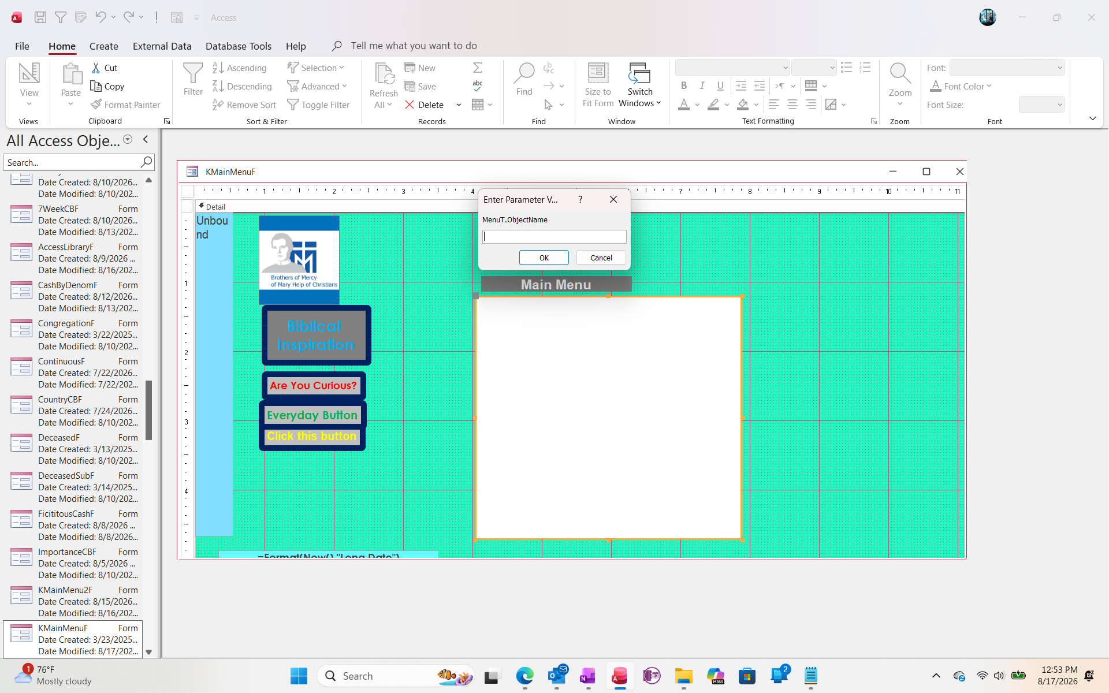Click the navigation pane scroll down arrow
The width and height of the screenshot is (1109, 693).
(148, 652)
